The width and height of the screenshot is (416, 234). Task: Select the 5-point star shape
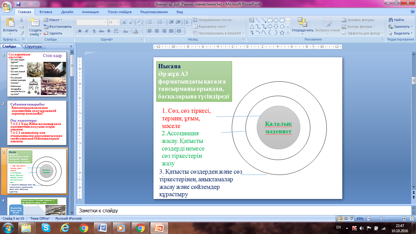[282, 33]
